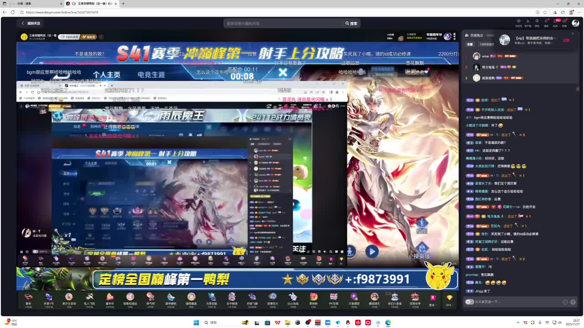Image resolution: width=584 pixels, height=328 pixels.
Task: Open the download client icon in header
Action: pos(528,21)
